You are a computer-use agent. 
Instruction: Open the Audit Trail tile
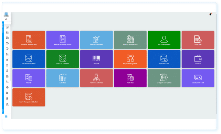pos(130,78)
